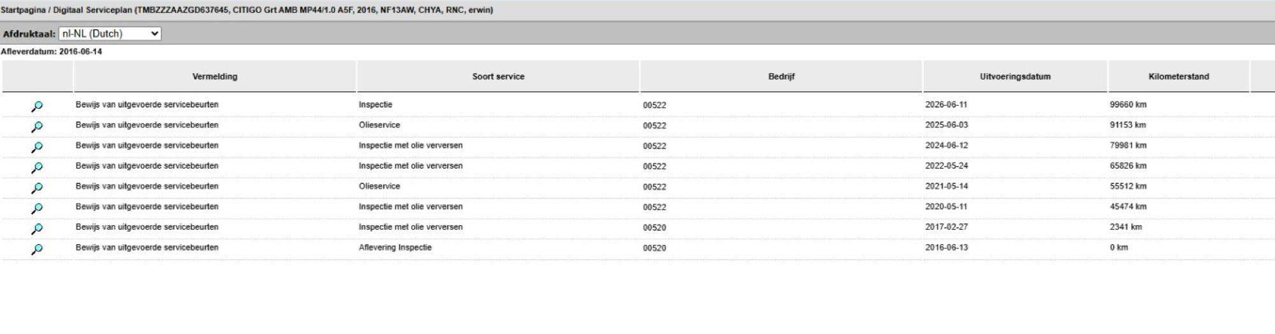Select the 2016-06-13 execution date cell
This screenshot has height=334, width=1275.
tap(947, 247)
